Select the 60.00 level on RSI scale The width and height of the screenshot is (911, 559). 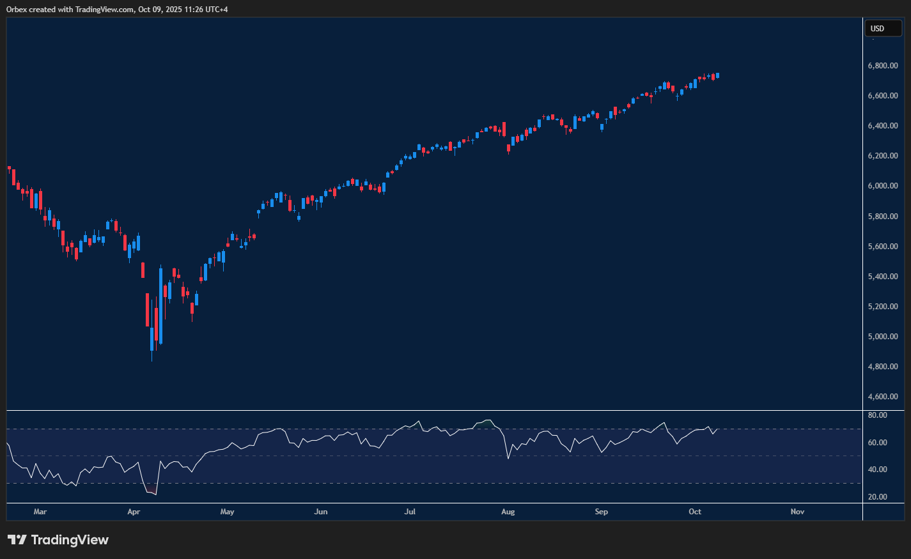tap(877, 443)
